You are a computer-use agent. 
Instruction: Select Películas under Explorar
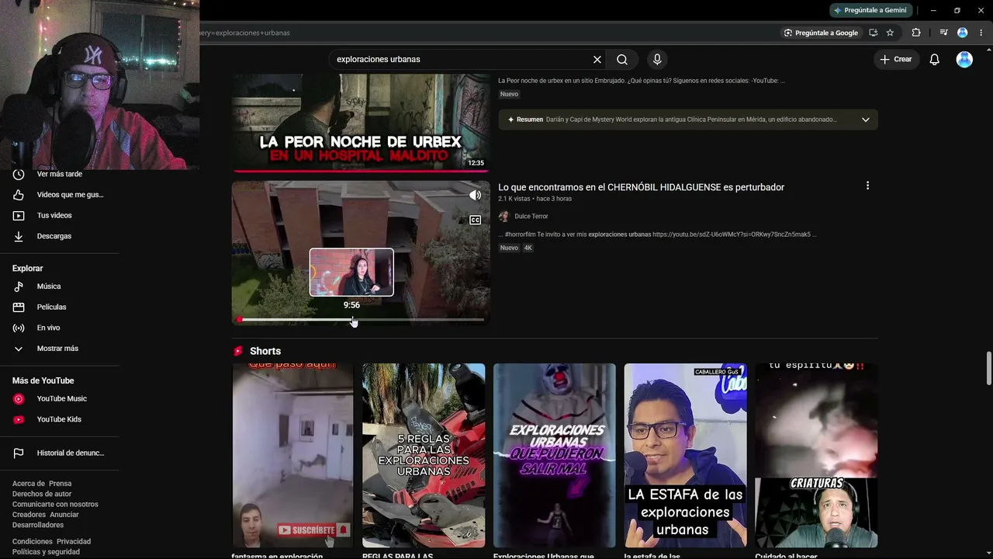pyautogui.click(x=52, y=307)
